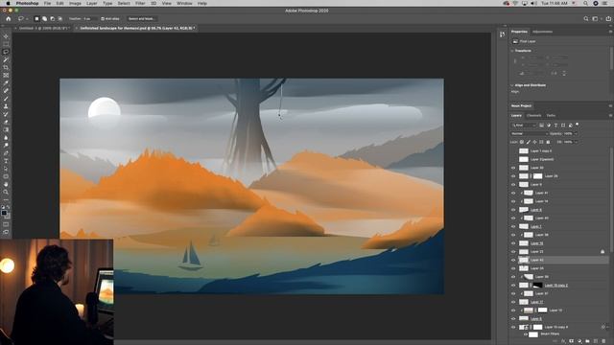This screenshot has width=614, height=345.
Task: Open Photoshop search magnifier icon
Action: 586,18
